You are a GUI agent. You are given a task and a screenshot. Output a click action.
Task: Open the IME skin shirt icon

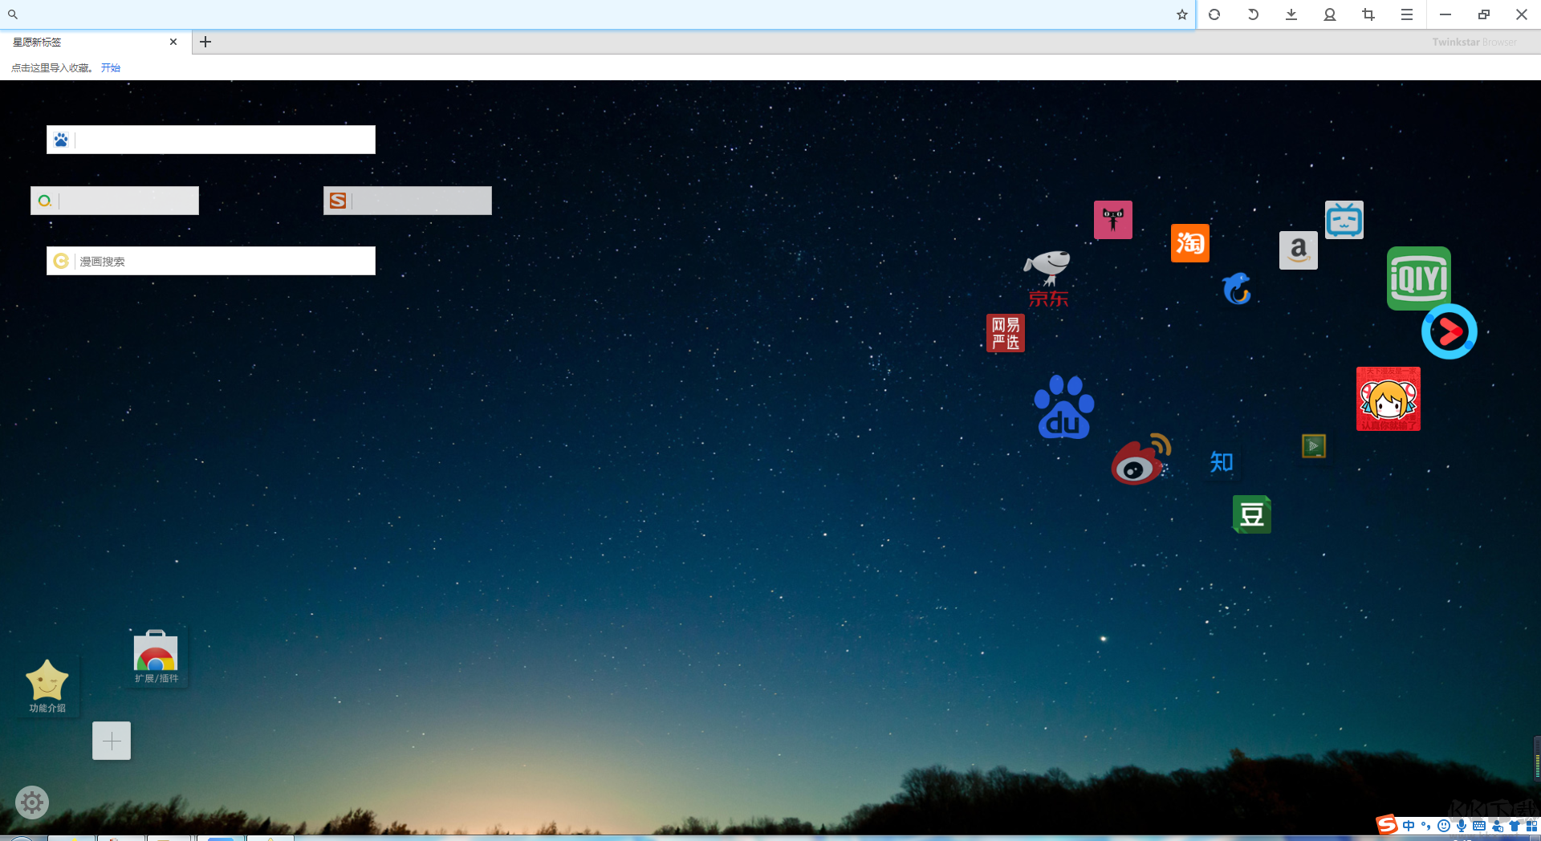point(1515,826)
